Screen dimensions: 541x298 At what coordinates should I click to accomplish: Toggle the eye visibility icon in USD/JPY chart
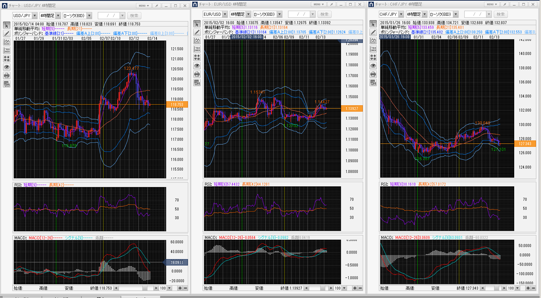pos(7,67)
